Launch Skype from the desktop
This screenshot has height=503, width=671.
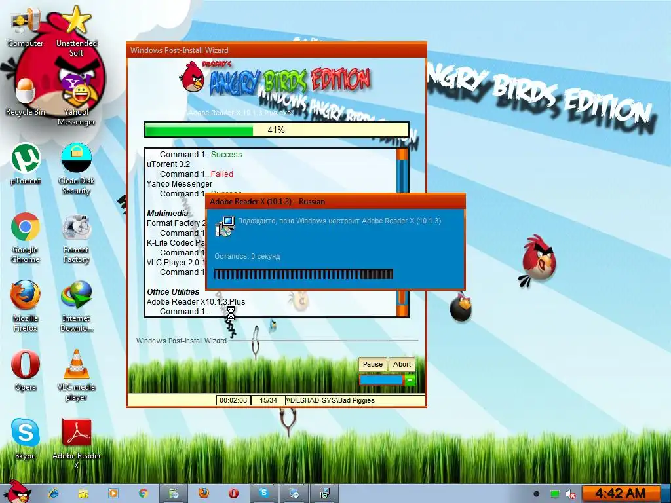coord(26,439)
